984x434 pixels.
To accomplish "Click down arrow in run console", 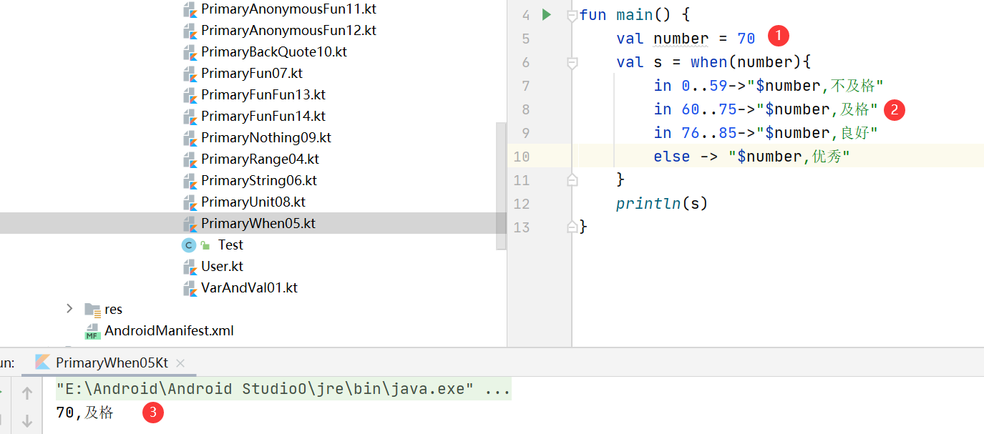I will coord(27,421).
